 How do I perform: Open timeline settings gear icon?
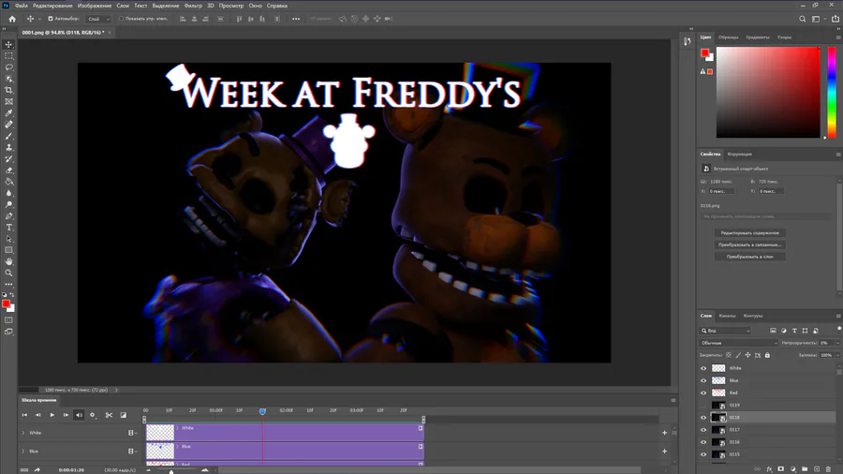click(x=93, y=415)
